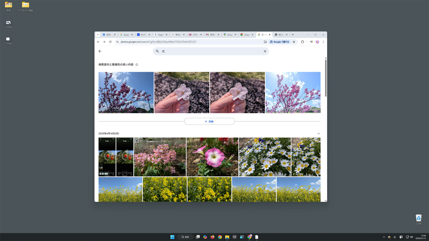This screenshot has height=241, width=429.
Task: Click the volume icon in the system tray
Action: (411, 237)
